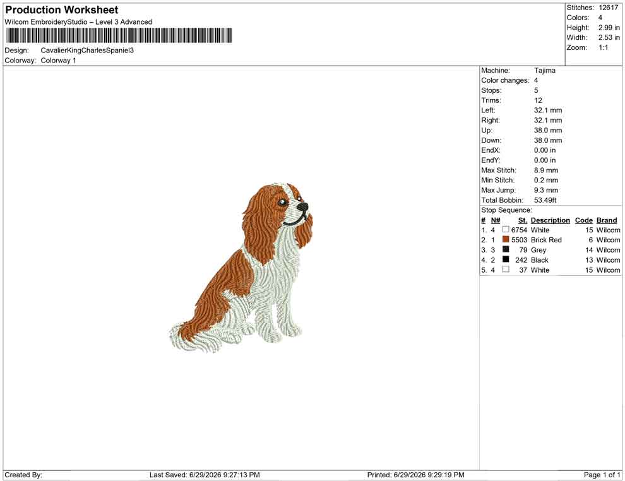Image resolution: width=625 pixels, height=481 pixels.
Task: Select the Brick Red color swatch
Action: click(x=506, y=239)
